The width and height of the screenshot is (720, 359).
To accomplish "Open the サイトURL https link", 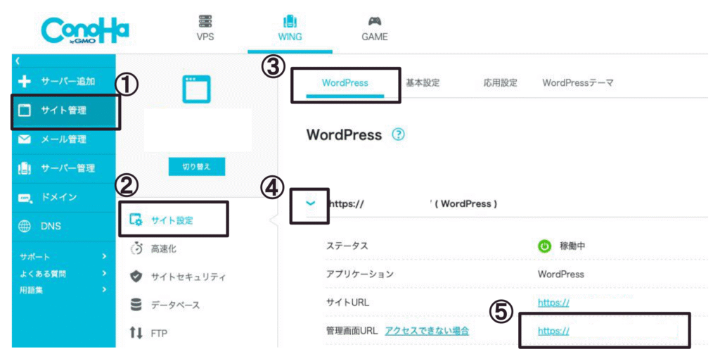I will pos(553,303).
